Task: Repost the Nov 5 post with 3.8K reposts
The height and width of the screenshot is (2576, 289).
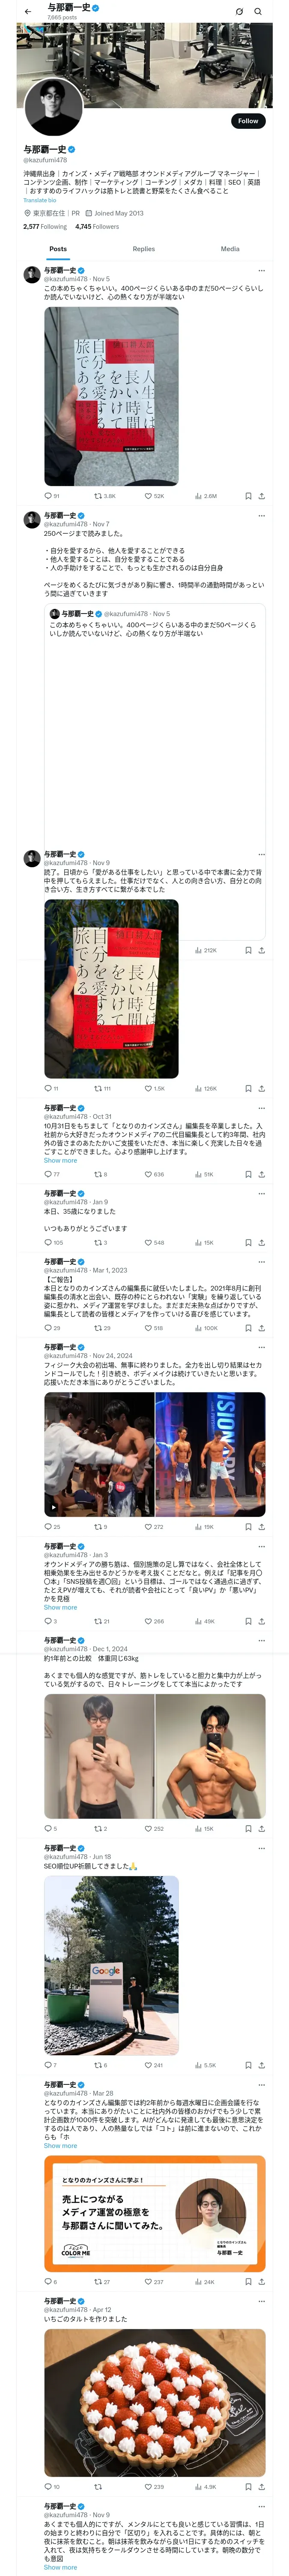Action: pyautogui.click(x=104, y=496)
